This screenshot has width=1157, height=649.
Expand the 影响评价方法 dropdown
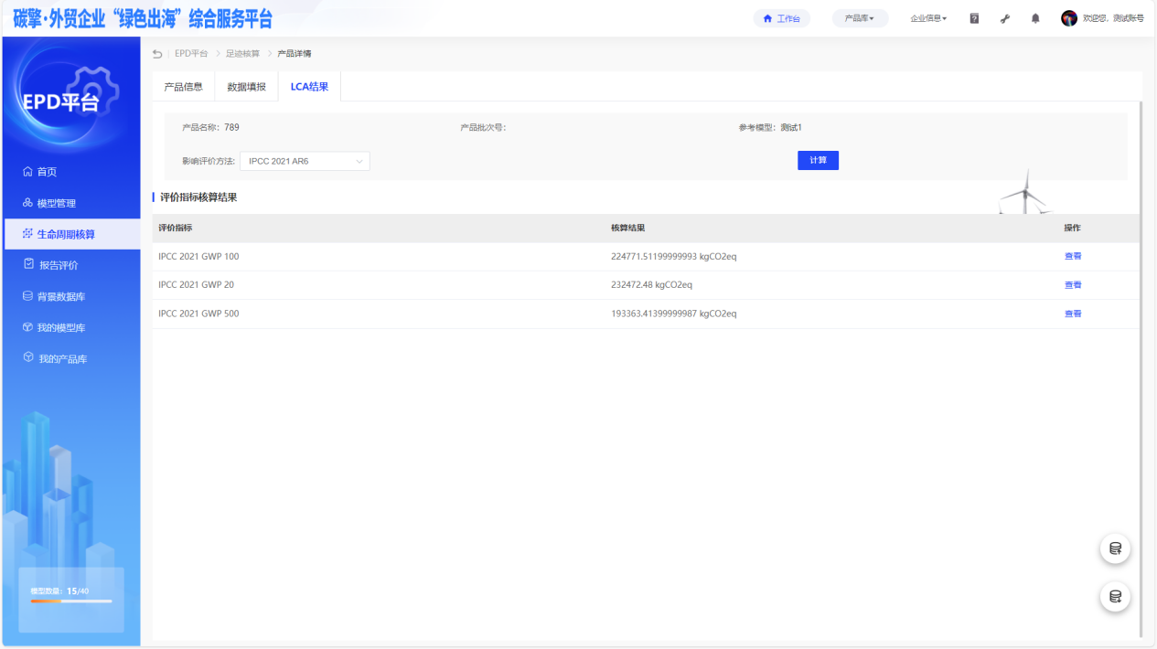[305, 161]
